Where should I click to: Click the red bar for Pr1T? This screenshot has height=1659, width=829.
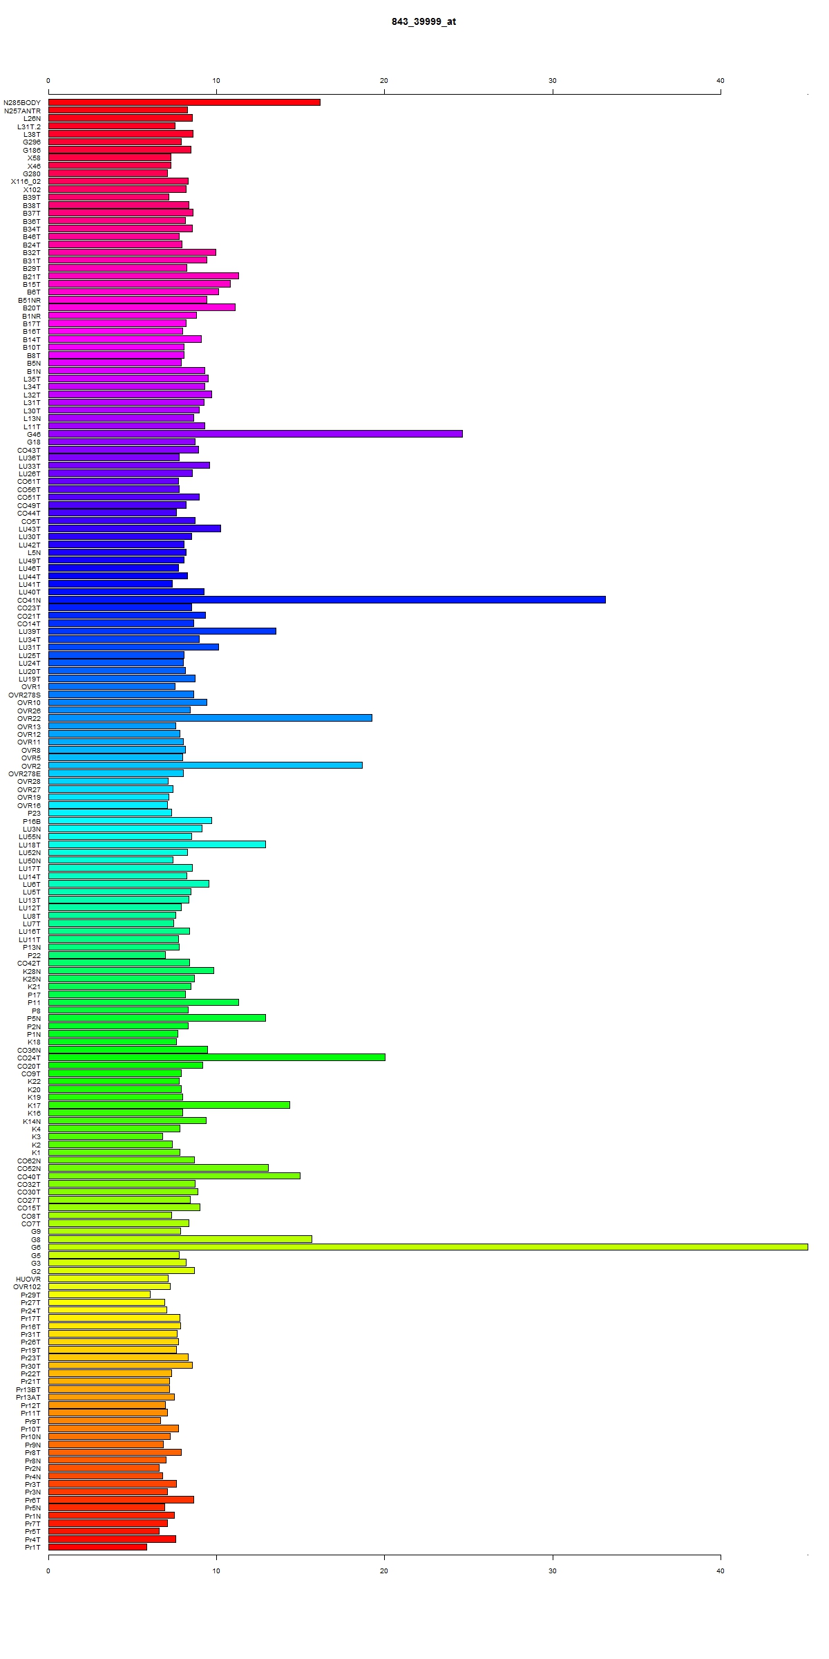point(97,1547)
